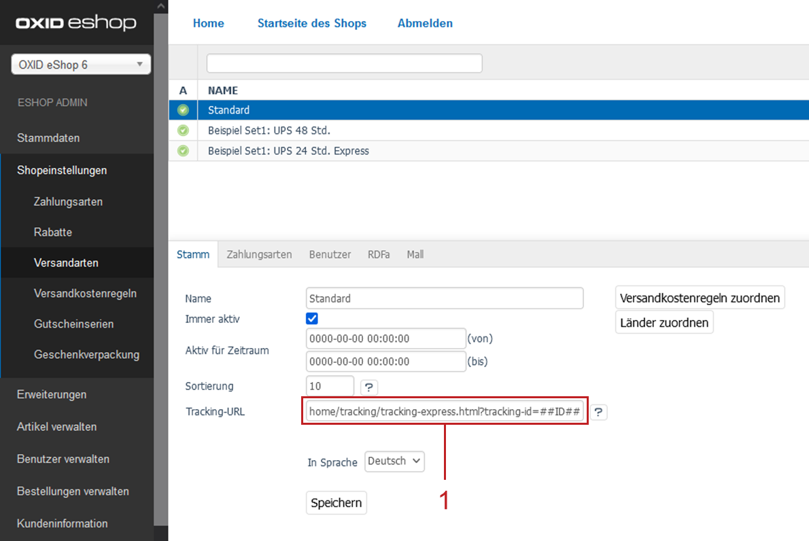This screenshot has width=809, height=541.
Task: Click active icon for UPS 48 Std. row
Action: pyautogui.click(x=183, y=130)
